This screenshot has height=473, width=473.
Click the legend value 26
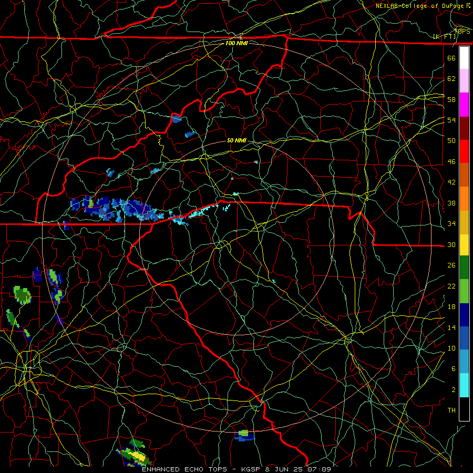[451, 265]
